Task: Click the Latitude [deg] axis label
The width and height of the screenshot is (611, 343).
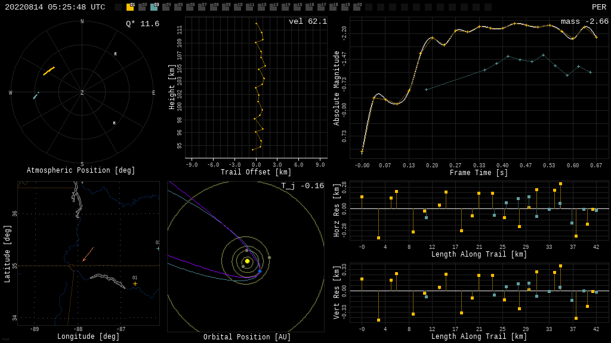Action: point(7,254)
